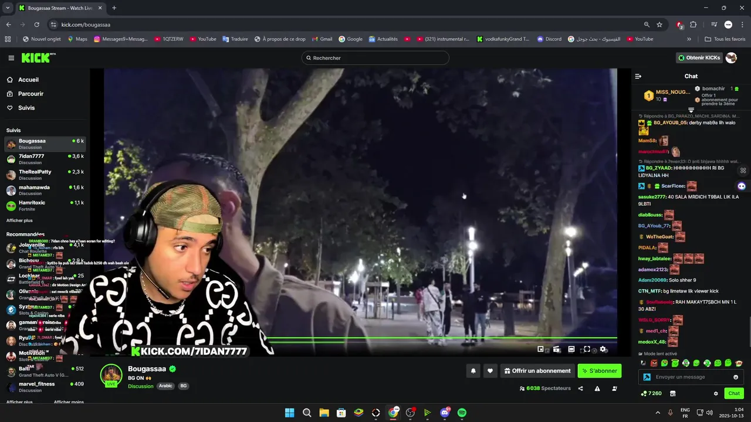Click sasuke2777 username in chat
751x422 pixels.
[x=652, y=197]
